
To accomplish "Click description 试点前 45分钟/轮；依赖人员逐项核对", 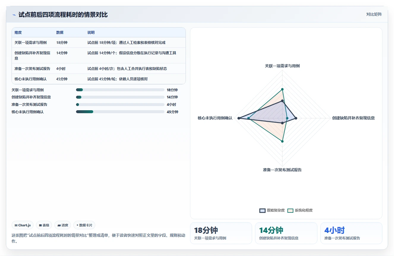I will tap(117, 79).
